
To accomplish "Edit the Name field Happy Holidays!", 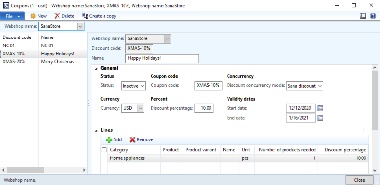I will 162,58.
